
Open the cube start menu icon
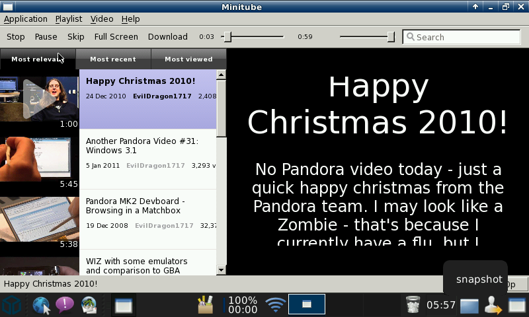(11, 305)
